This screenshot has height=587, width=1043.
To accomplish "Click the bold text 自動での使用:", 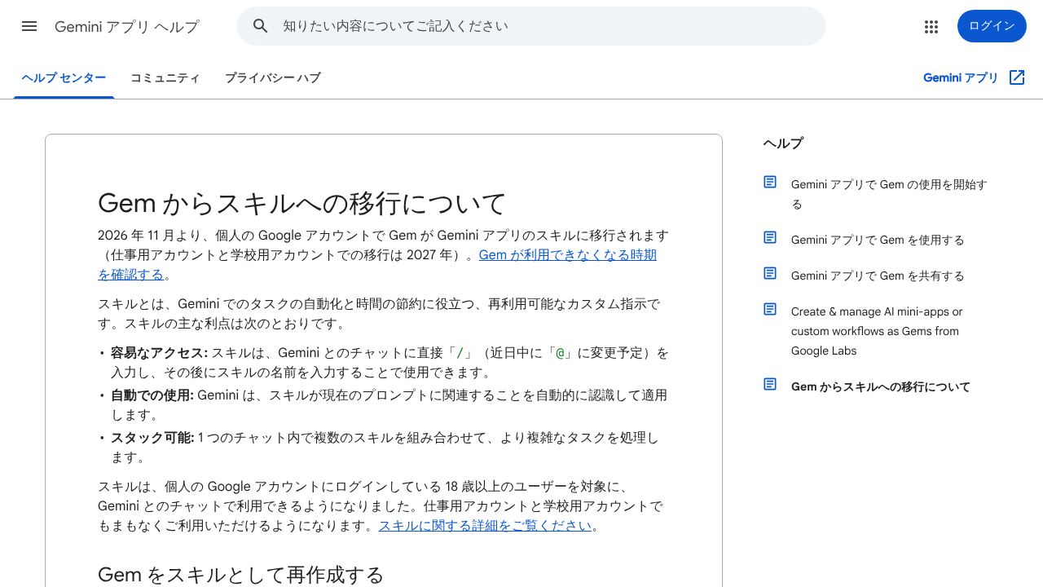I will pyautogui.click(x=152, y=395).
